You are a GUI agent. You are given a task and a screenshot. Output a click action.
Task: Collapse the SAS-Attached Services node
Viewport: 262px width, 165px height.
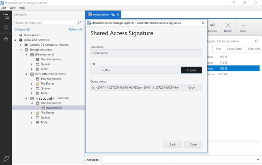tap(26, 74)
